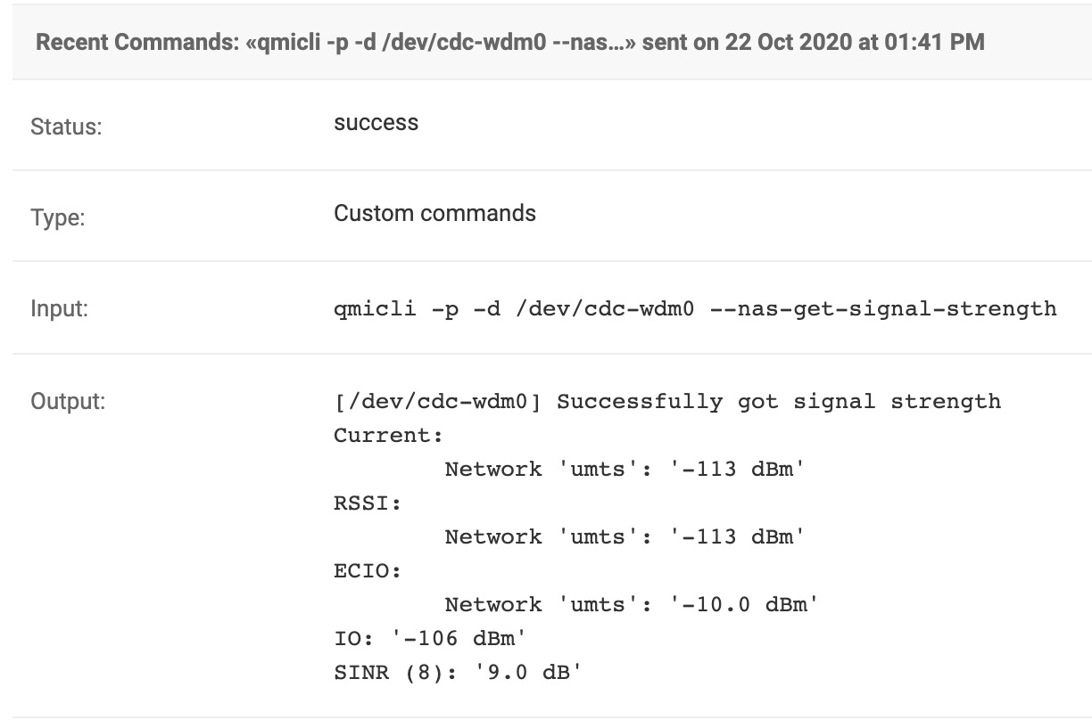The image size is (1092, 720).
Task: Select the 'success' status value
Action: (x=376, y=123)
